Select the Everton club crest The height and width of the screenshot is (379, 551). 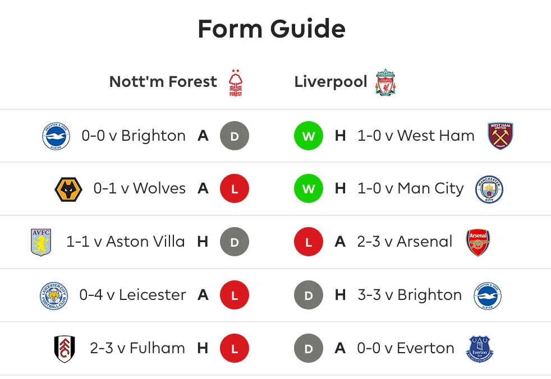tap(480, 349)
